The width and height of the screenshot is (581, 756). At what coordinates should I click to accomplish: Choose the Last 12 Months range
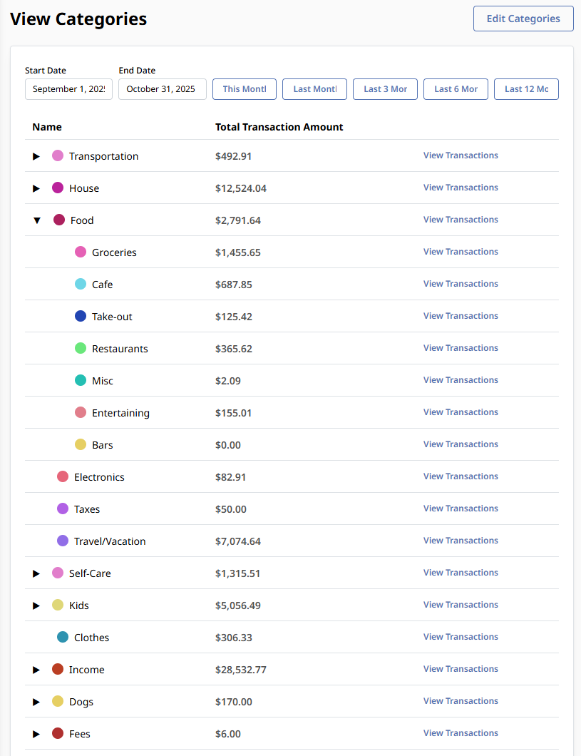point(527,89)
